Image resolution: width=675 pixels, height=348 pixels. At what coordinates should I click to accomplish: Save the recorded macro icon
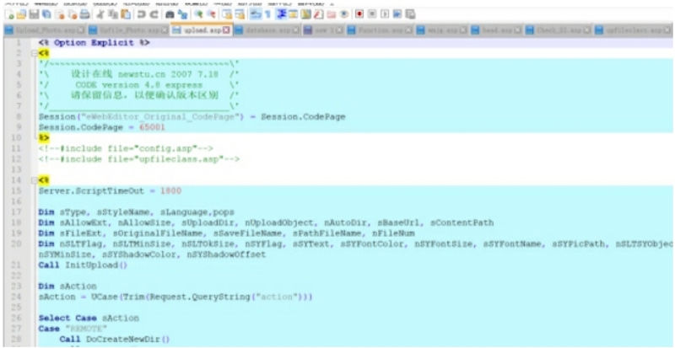pos(410,14)
